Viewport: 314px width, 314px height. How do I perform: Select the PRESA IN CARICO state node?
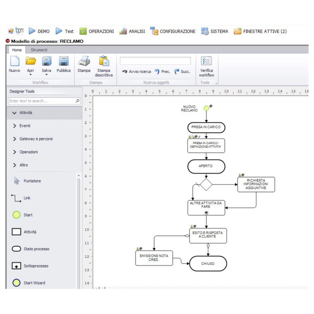coord(206,127)
